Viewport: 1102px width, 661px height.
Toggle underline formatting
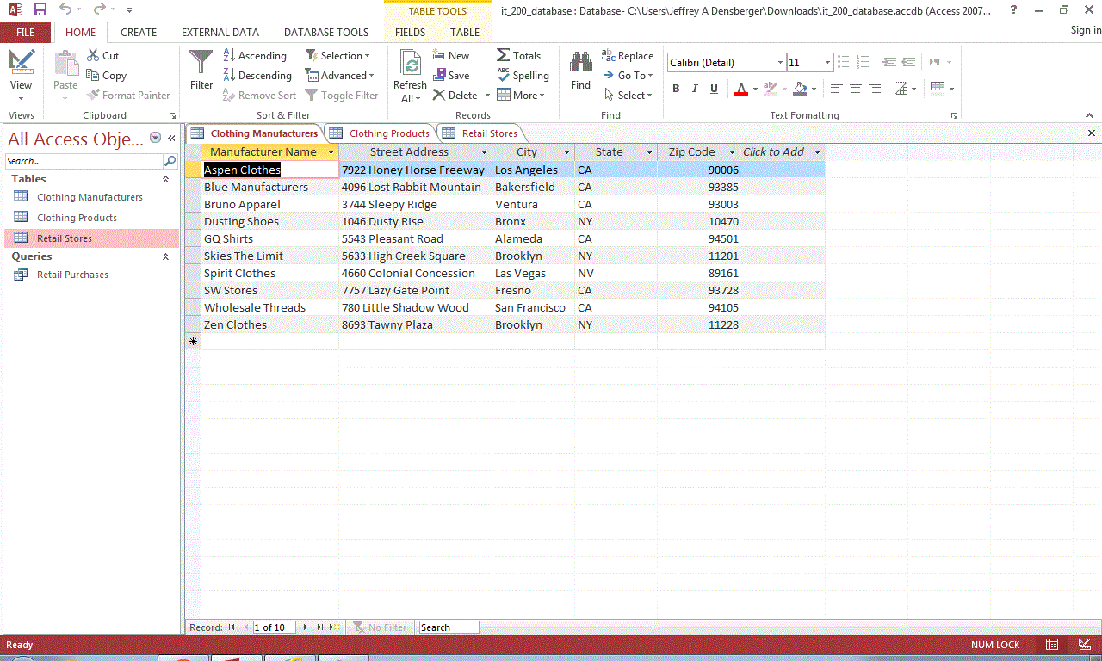tap(714, 89)
